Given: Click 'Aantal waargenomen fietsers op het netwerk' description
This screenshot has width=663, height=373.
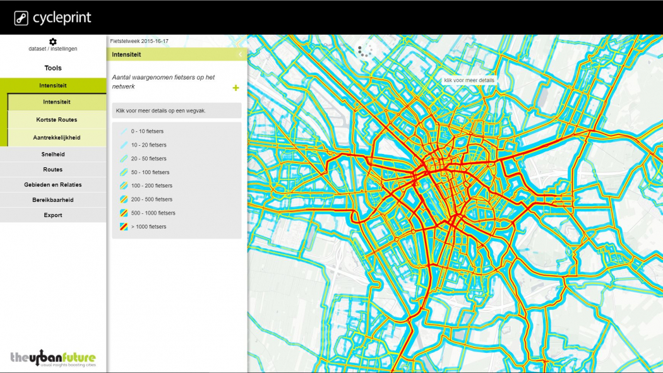Looking at the screenshot, I should point(163,82).
